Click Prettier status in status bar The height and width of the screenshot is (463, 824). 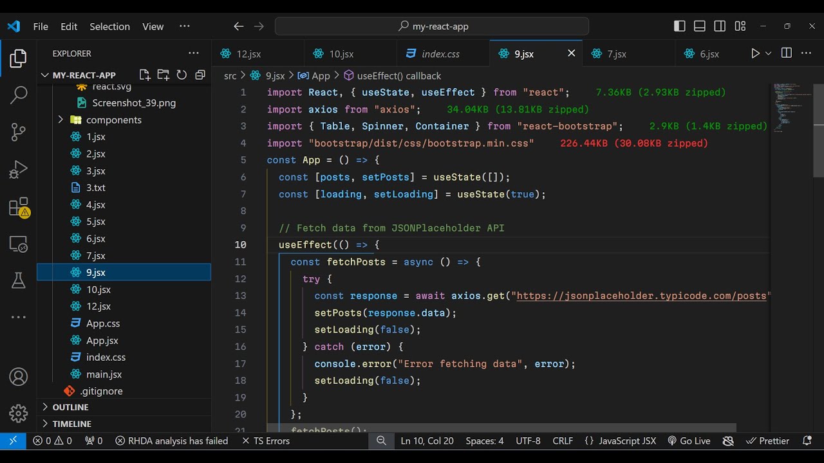point(768,440)
